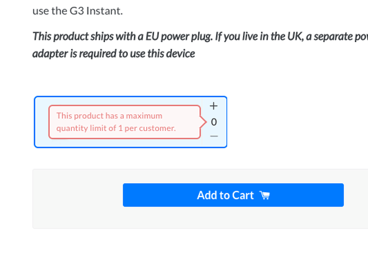Increase quantity with the plus icon

click(x=214, y=106)
